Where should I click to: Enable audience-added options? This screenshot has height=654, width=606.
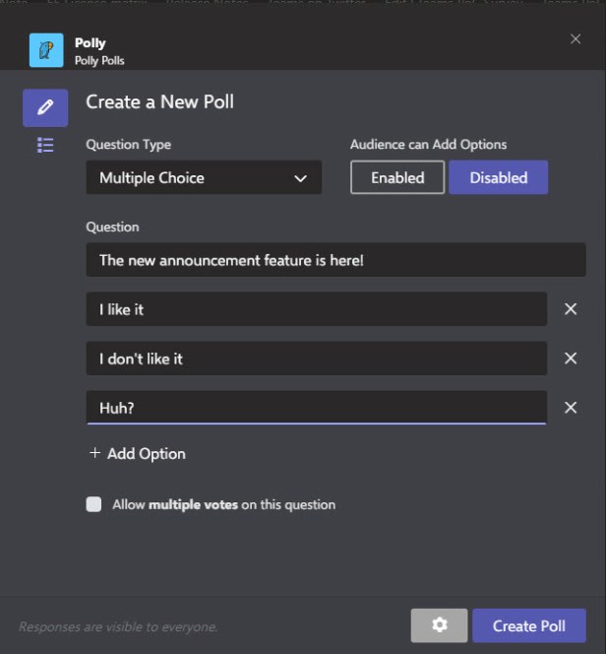(397, 178)
